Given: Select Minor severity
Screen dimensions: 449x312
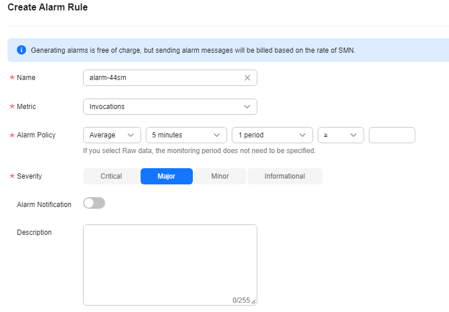Looking at the screenshot, I should pos(220,176).
